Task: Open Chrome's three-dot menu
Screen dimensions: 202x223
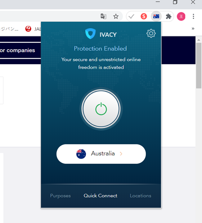Action: tap(193, 16)
